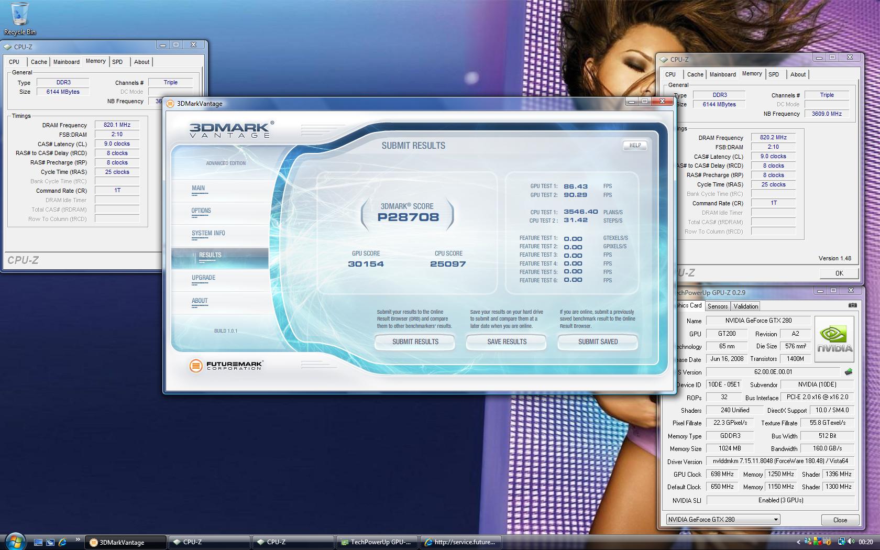The height and width of the screenshot is (550, 880).
Task: Click the 6144 MBytes size in left CPU-Z
Action: click(63, 92)
